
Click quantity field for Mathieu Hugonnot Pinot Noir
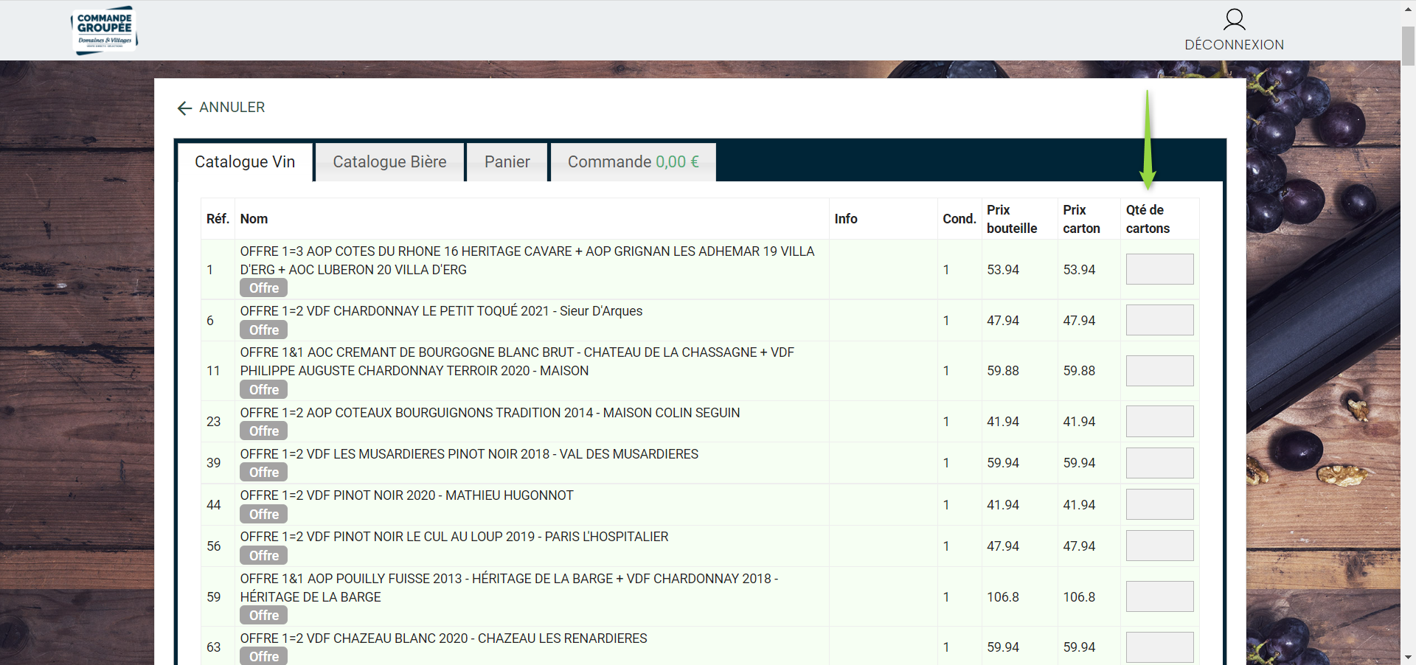[1159, 504]
